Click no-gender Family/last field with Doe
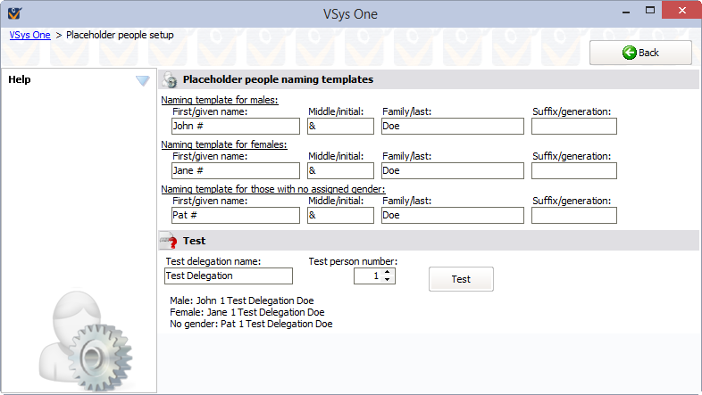702x395 pixels. pyautogui.click(x=452, y=216)
